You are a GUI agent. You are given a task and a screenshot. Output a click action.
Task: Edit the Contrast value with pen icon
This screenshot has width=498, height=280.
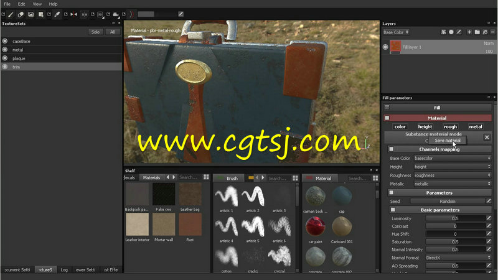(x=489, y=226)
